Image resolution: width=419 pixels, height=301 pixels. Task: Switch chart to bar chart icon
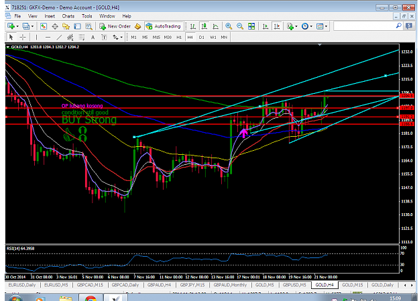192,26
